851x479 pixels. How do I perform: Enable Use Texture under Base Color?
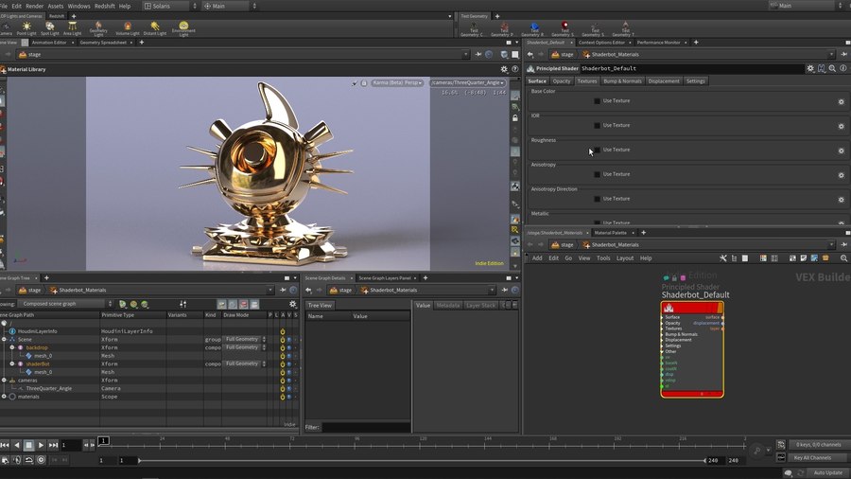[x=597, y=100]
